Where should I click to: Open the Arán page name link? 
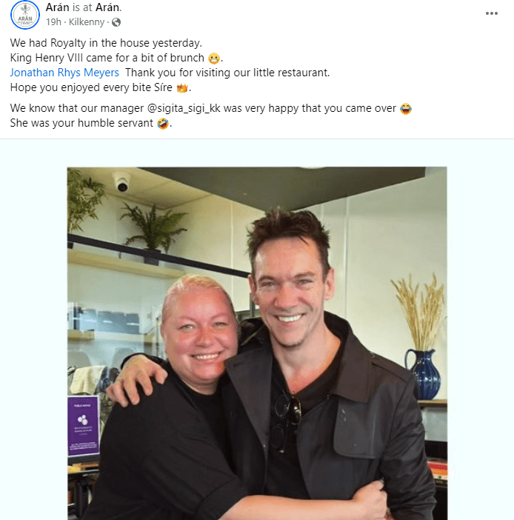(57, 7)
